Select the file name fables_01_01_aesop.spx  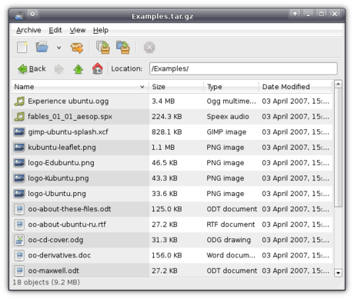tap(70, 117)
